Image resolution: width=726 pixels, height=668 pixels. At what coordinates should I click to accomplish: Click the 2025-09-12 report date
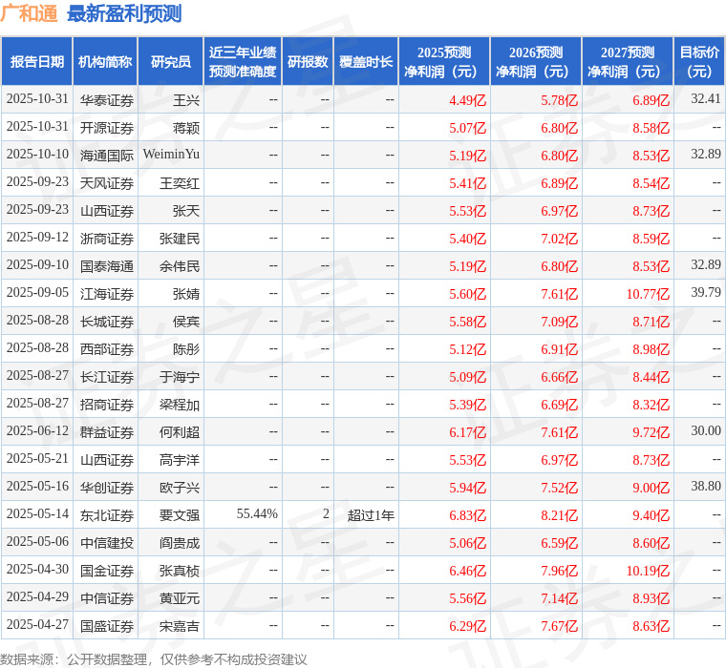(x=37, y=237)
